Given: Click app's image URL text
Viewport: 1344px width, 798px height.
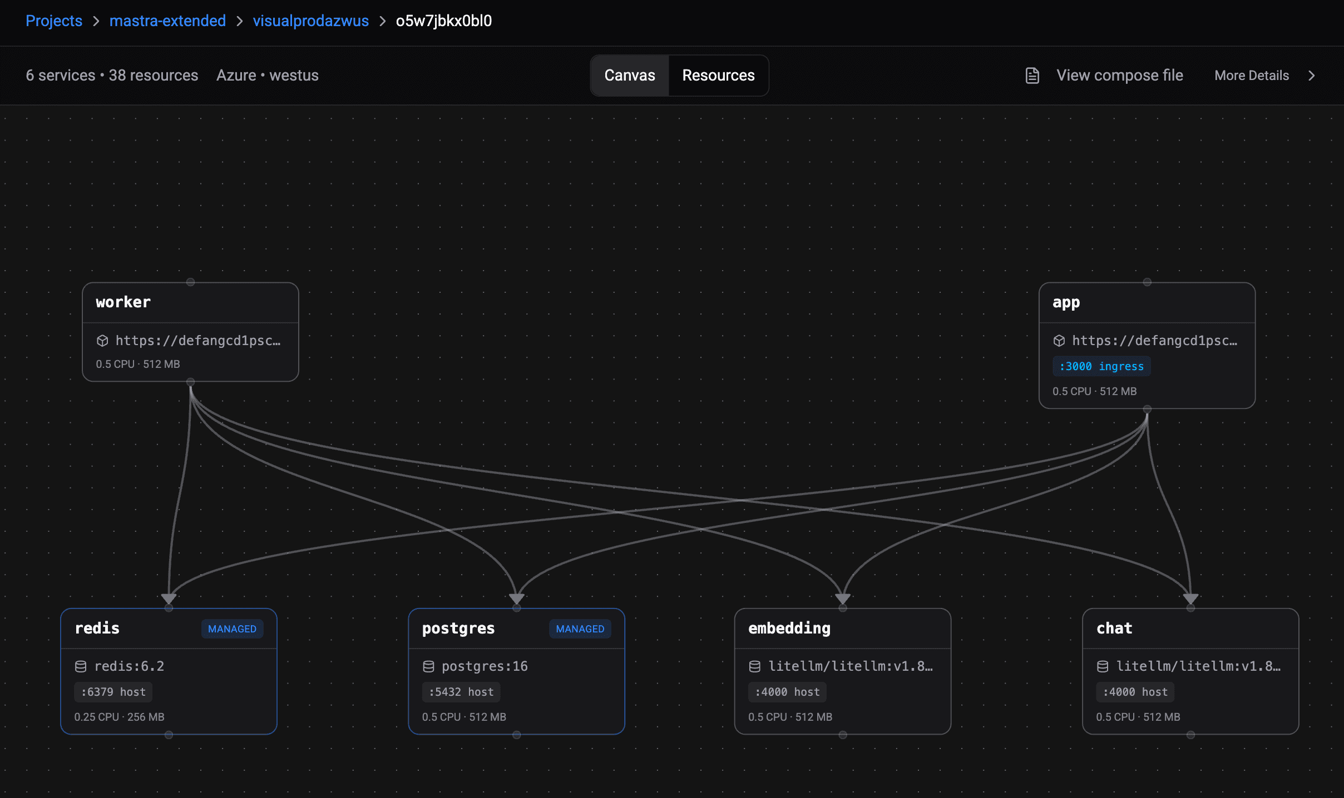Looking at the screenshot, I should click(x=1155, y=341).
